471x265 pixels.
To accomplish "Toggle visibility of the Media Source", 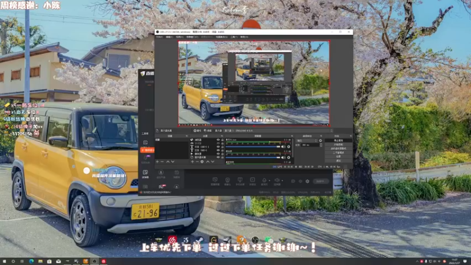I will point(218,154).
